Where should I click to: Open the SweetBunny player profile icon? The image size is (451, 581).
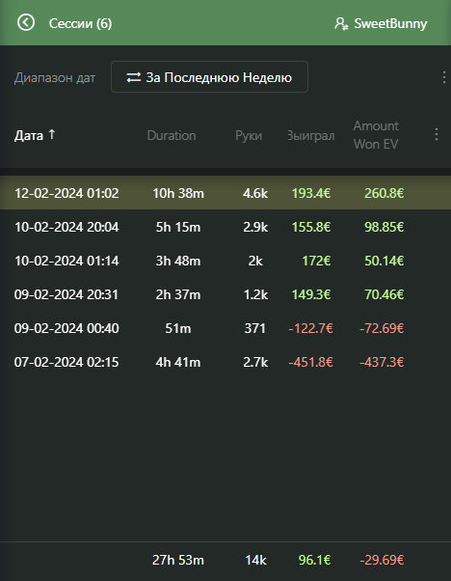point(341,24)
